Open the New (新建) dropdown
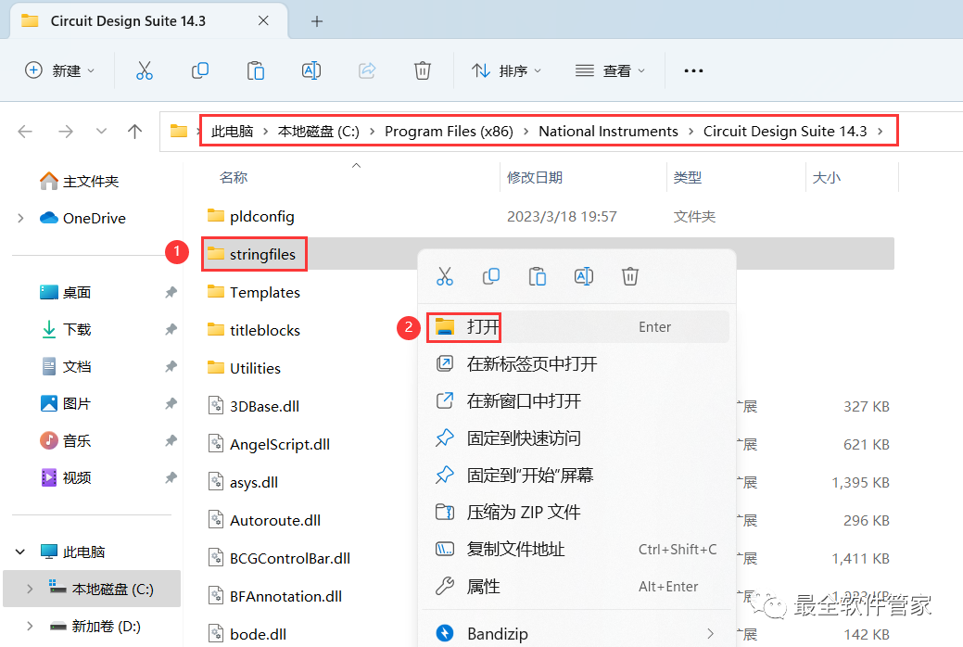 click(x=59, y=70)
